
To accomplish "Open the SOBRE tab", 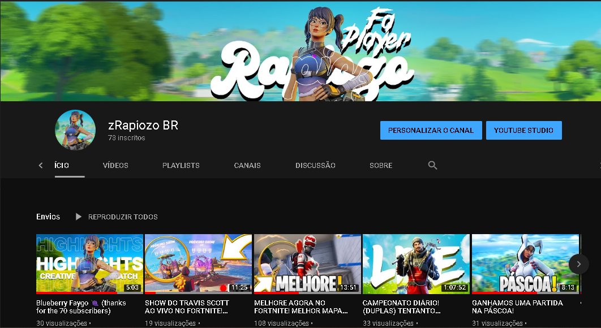I will [380, 165].
